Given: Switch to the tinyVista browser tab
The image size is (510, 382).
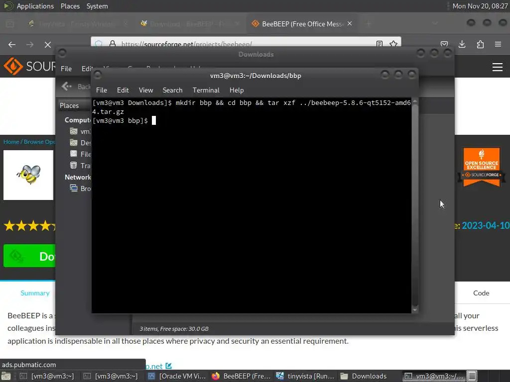Looking at the screenshot, I should point(76,24).
